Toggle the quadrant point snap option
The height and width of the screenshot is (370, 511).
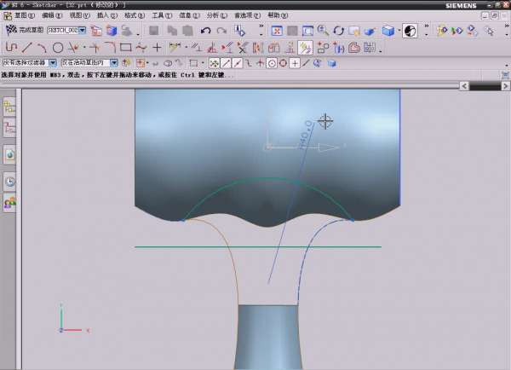click(x=282, y=63)
